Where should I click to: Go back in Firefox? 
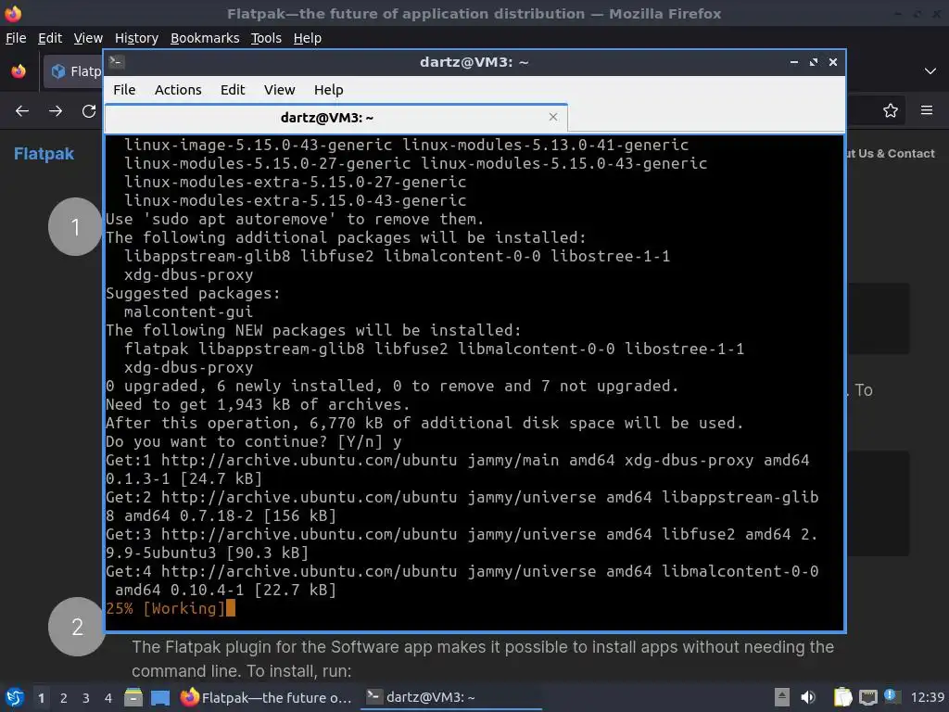coord(22,111)
